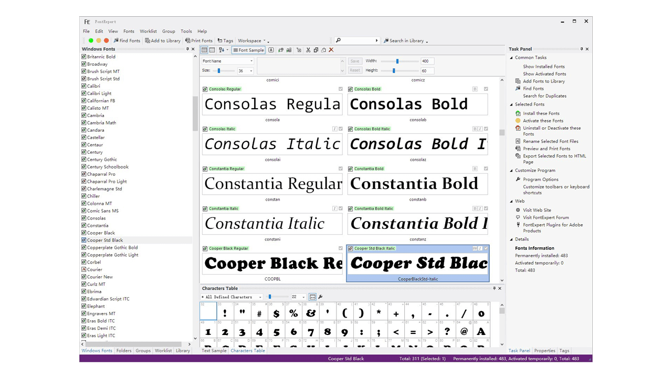Toggle the character cell display icon in Characters Table
Viewport: 672px width, 378px height.
[x=312, y=297]
